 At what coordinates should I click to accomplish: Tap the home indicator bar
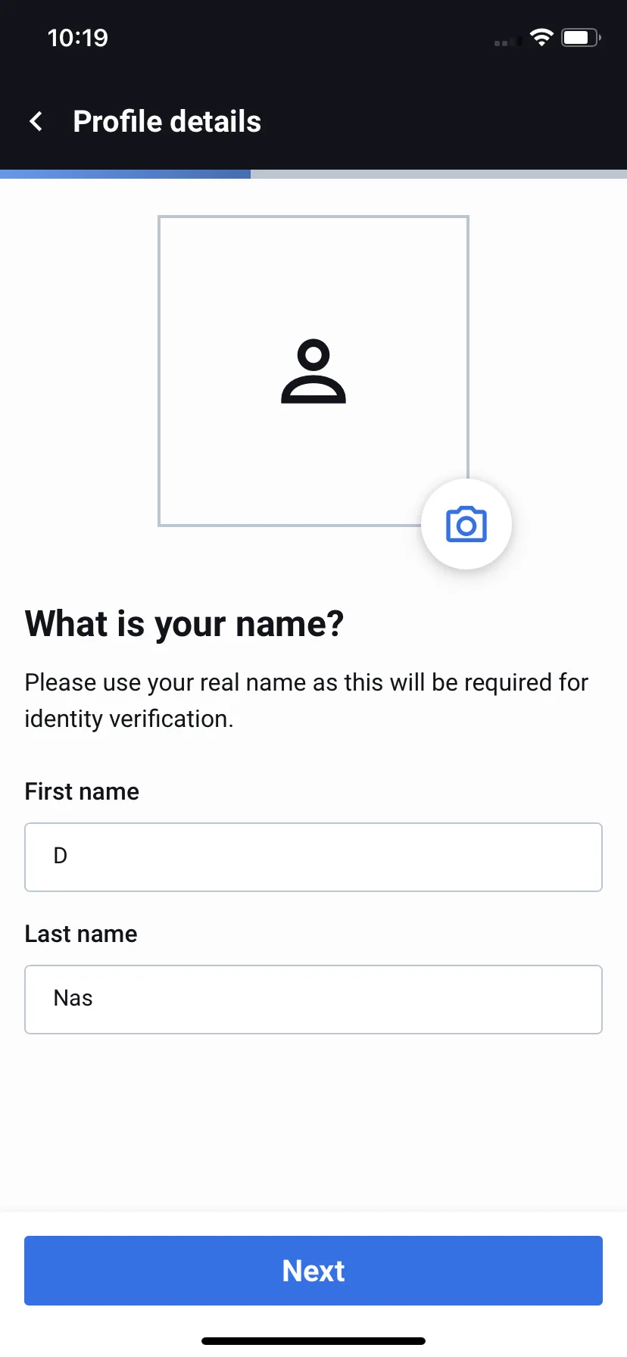tap(313, 1341)
